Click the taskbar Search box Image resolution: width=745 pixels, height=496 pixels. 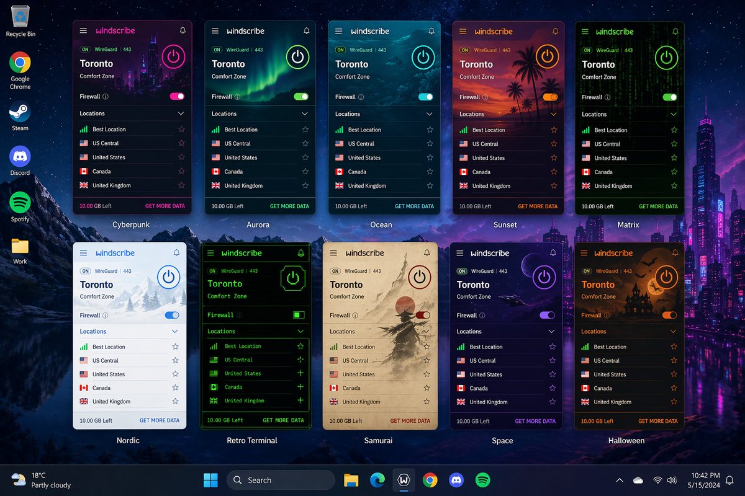point(281,480)
